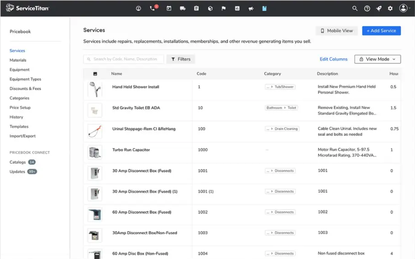
Task: Open the View Mode dropdown
Action: [378, 59]
